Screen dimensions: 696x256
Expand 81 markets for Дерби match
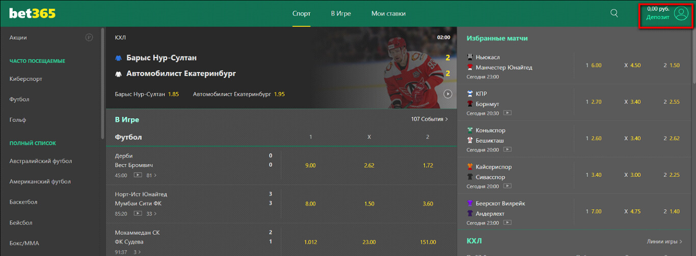(151, 175)
